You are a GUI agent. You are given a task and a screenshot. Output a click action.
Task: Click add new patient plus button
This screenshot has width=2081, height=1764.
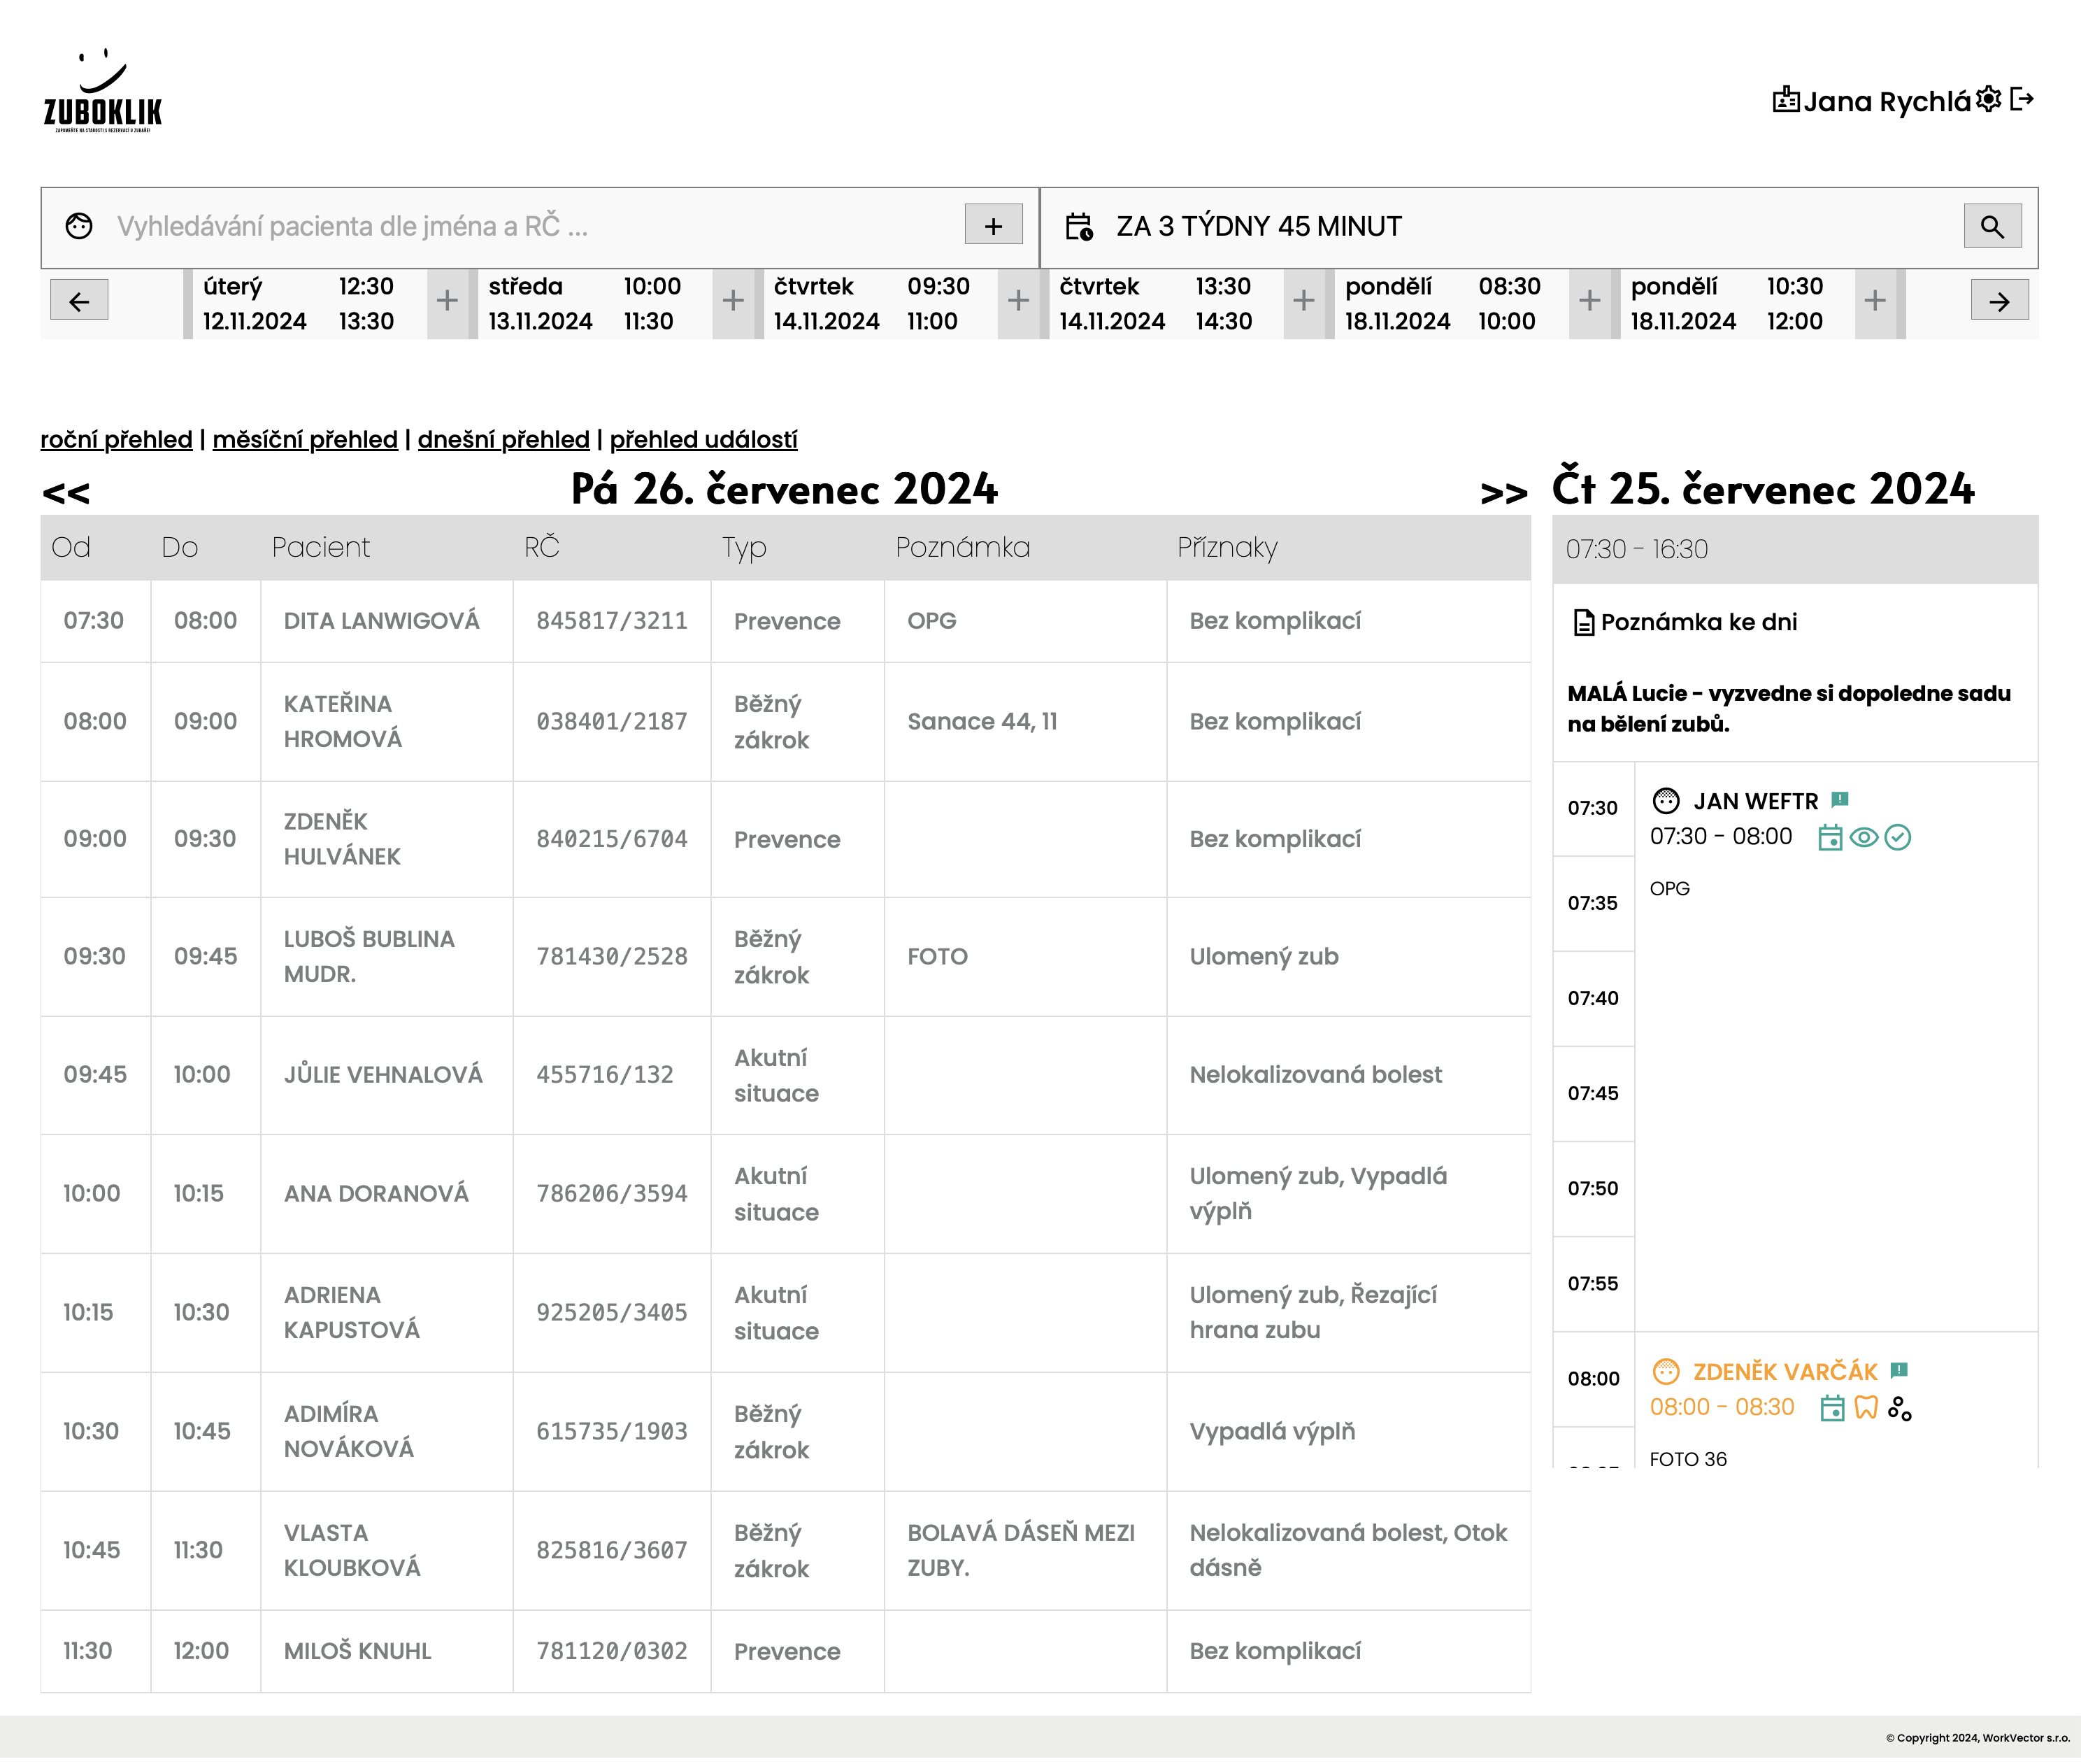[992, 226]
